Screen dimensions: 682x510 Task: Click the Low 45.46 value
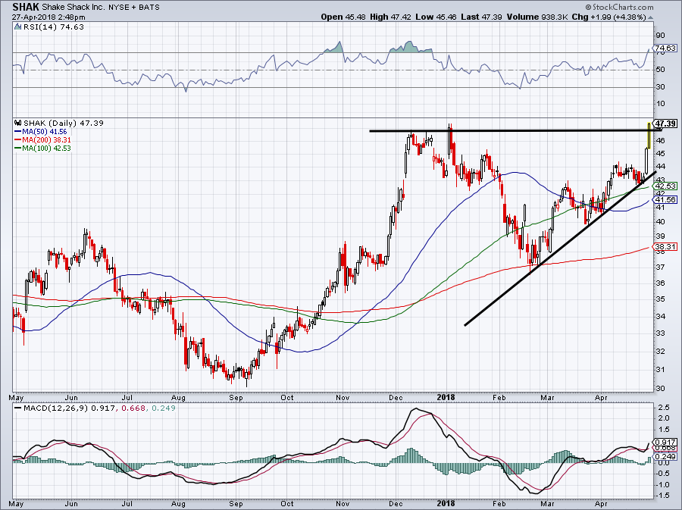[x=436, y=17]
